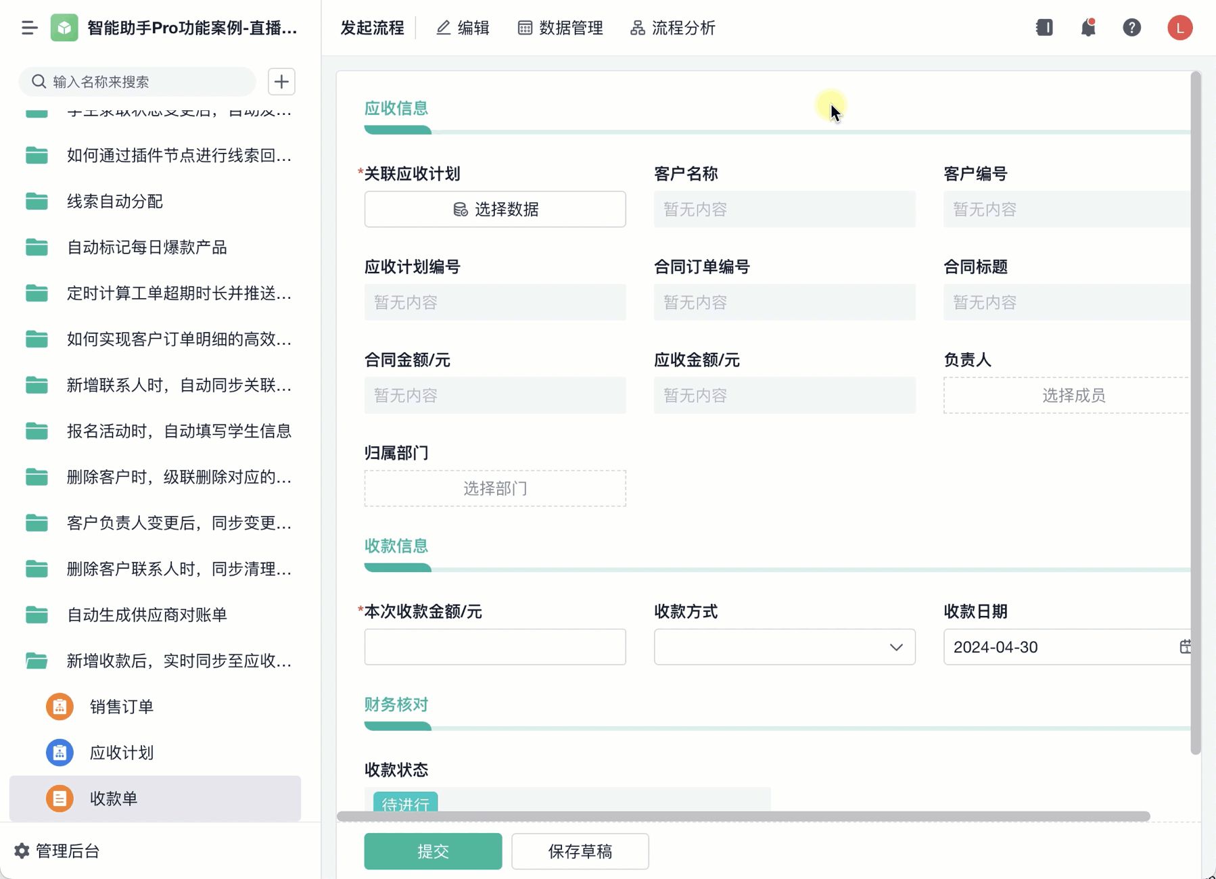Click the 应收计划 blue form icon
Viewport: 1216px width, 879px height.
(x=60, y=753)
